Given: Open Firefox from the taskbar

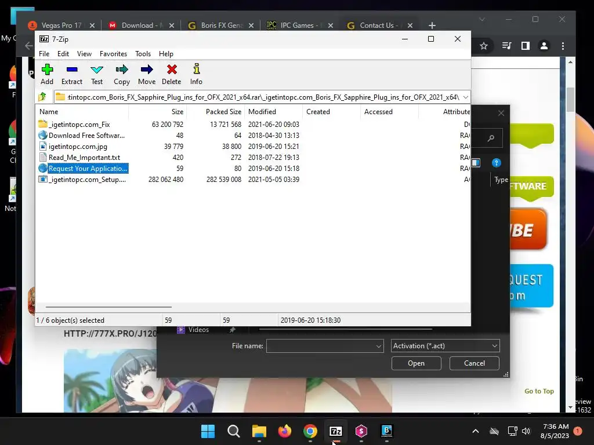Looking at the screenshot, I should tap(284, 431).
